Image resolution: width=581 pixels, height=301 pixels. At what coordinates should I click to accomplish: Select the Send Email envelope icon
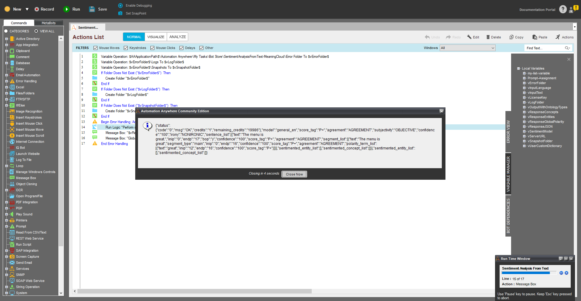[x=12, y=263]
